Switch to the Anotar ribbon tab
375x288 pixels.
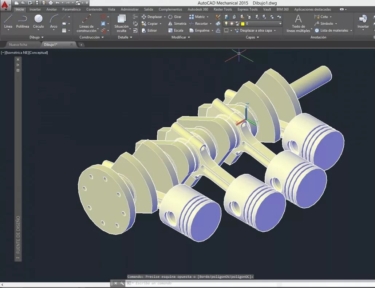point(51,9)
